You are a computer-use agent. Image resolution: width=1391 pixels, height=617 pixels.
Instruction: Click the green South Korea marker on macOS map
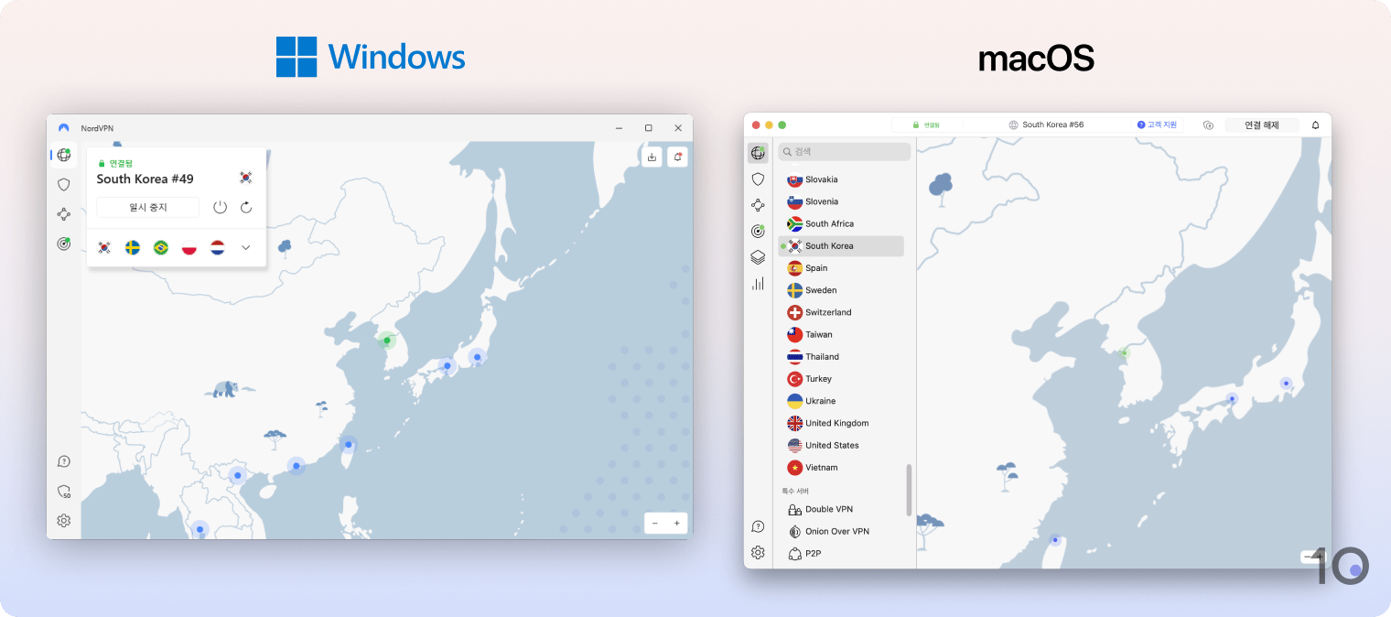(x=1125, y=352)
